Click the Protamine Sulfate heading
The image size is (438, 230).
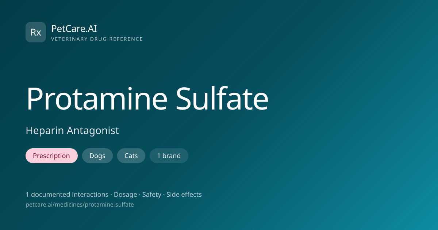(x=147, y=99)
